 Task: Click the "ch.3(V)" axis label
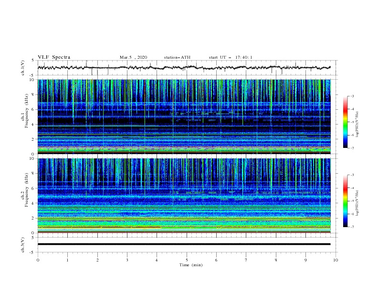[23, 245]
